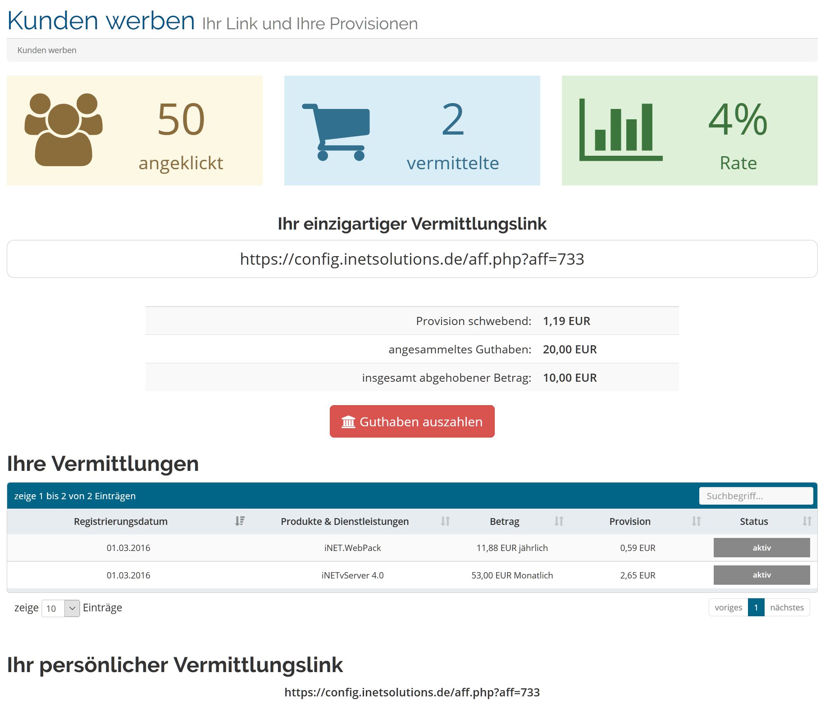
Task: Click the 53,00 EUR Monatlich amount
Action: [512, 575]
